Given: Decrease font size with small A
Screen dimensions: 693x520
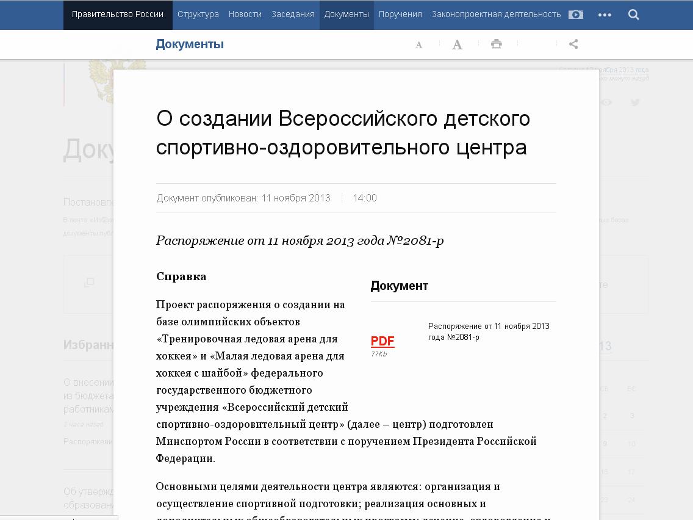Looking at the screenshot, I should click(419, 45).
